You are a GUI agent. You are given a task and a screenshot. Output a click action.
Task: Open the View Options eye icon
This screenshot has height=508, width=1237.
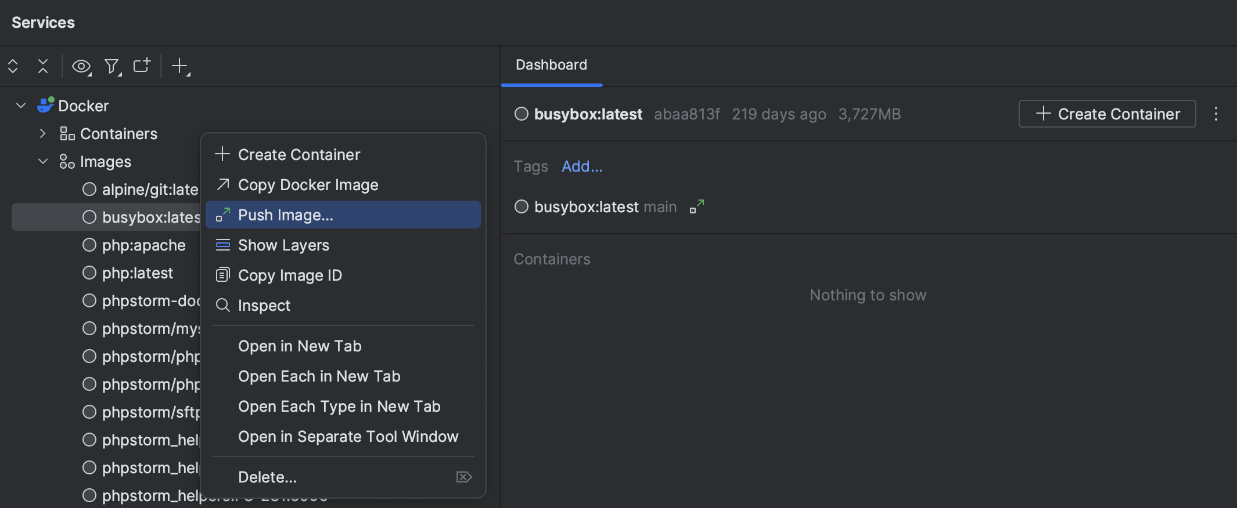(81, 67)
